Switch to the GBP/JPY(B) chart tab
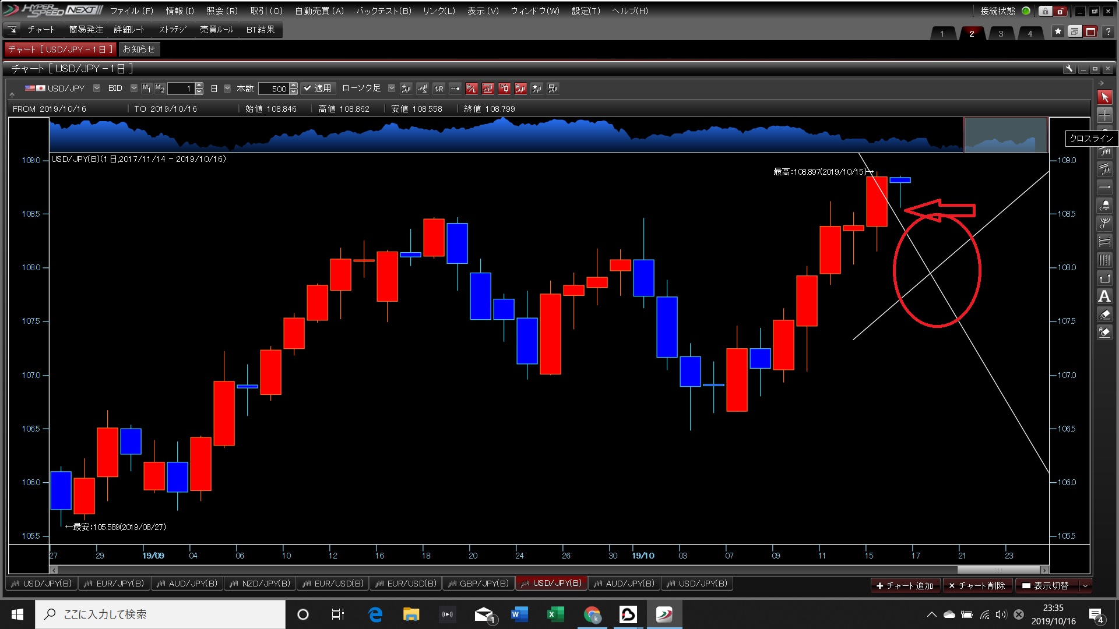 [478, 583]
